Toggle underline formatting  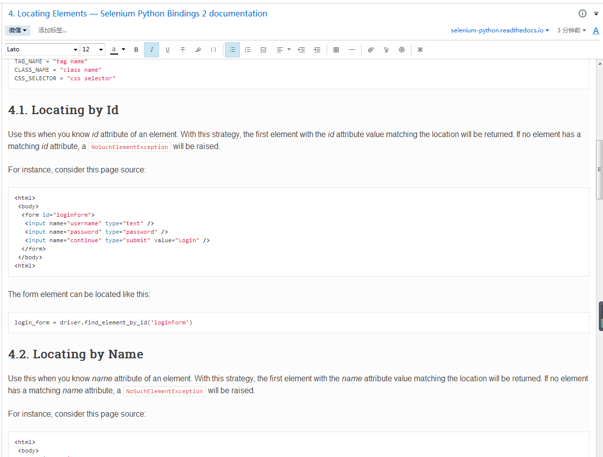pos(167,50)
